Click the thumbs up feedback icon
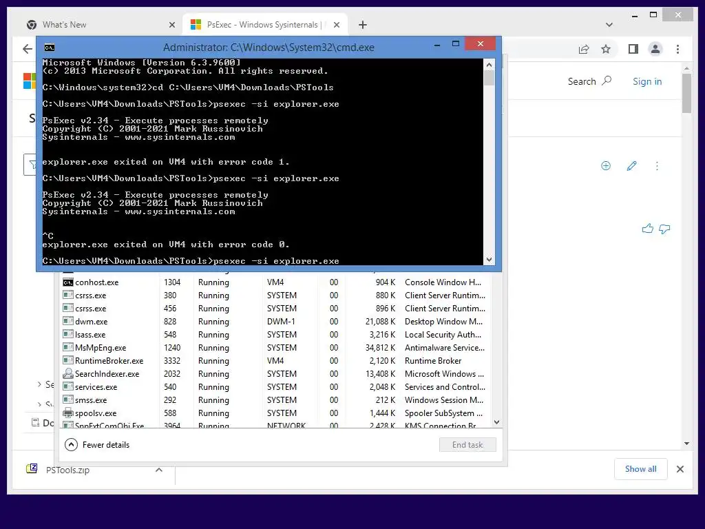Screen dimensions: 705x529 click(x=647, y=229)
